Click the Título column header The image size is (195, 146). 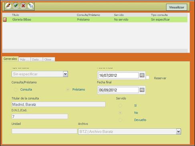[x=15, y=15]
